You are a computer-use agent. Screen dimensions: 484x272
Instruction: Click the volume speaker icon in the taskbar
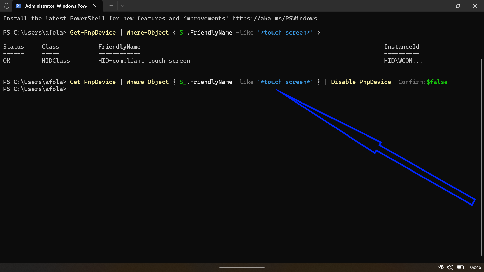[451, 267]
